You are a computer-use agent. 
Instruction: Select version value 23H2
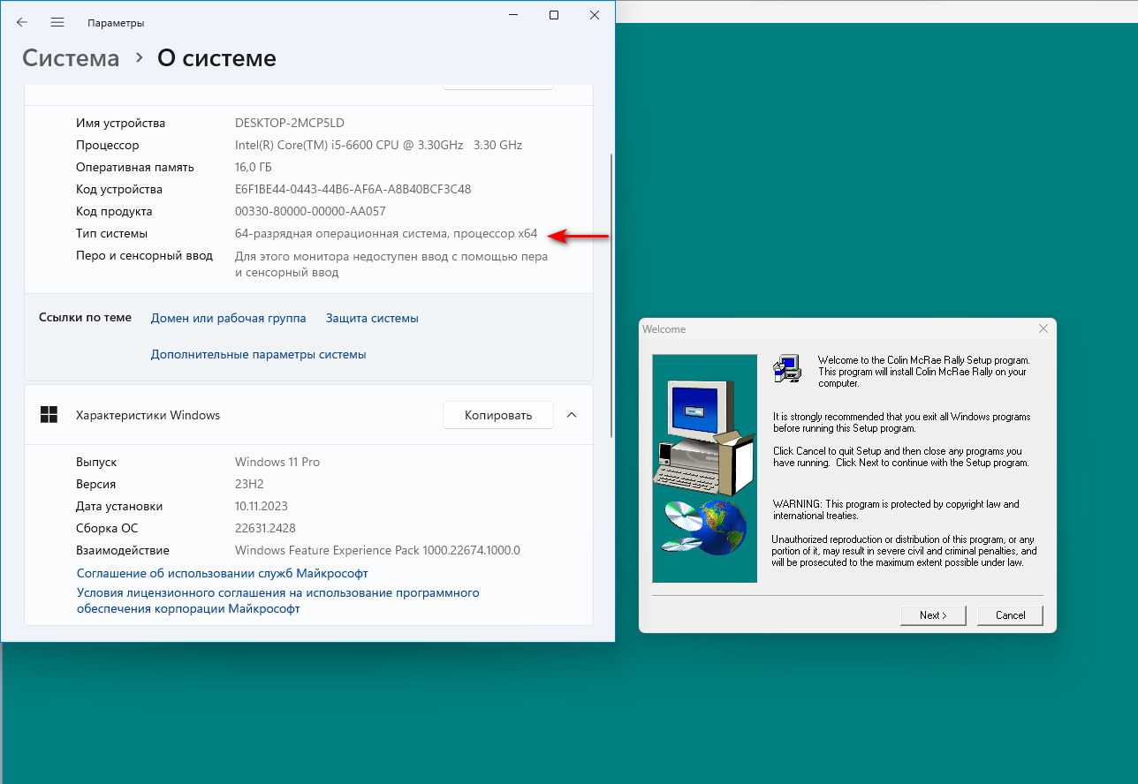(249, 484)
